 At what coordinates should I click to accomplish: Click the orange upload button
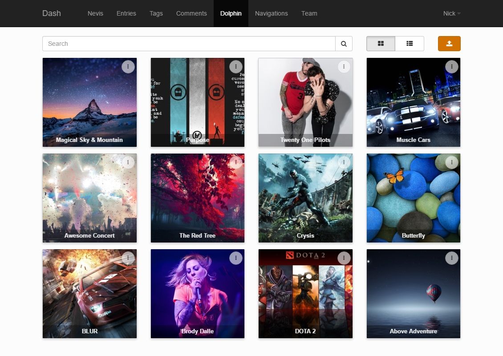coord(449,44)
